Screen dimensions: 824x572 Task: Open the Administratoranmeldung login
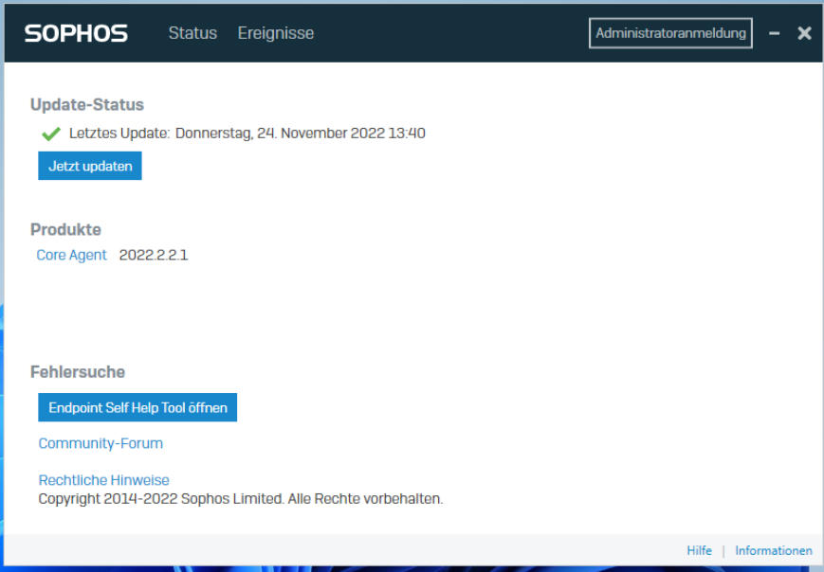click(670, 33)
